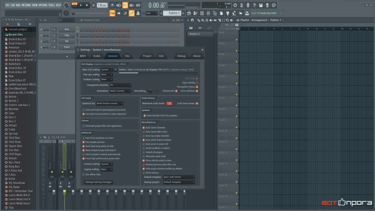The height and width of the screenshot is (211, 375).
Task: Switch to the Project settings tab
Action: [147, 56]
